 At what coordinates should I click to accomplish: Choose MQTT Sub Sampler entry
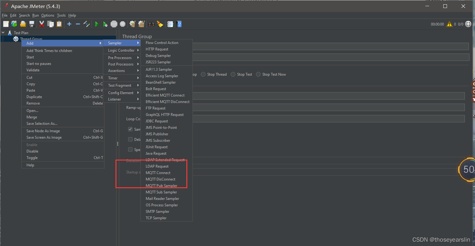[167, 192]
